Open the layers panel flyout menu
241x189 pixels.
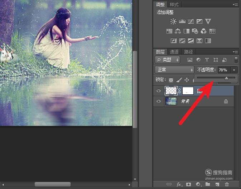click(235, 52)
